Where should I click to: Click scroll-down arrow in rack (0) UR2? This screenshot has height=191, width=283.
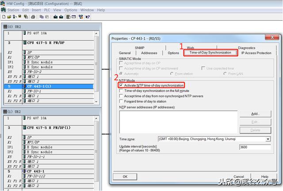tap(96, 102)
